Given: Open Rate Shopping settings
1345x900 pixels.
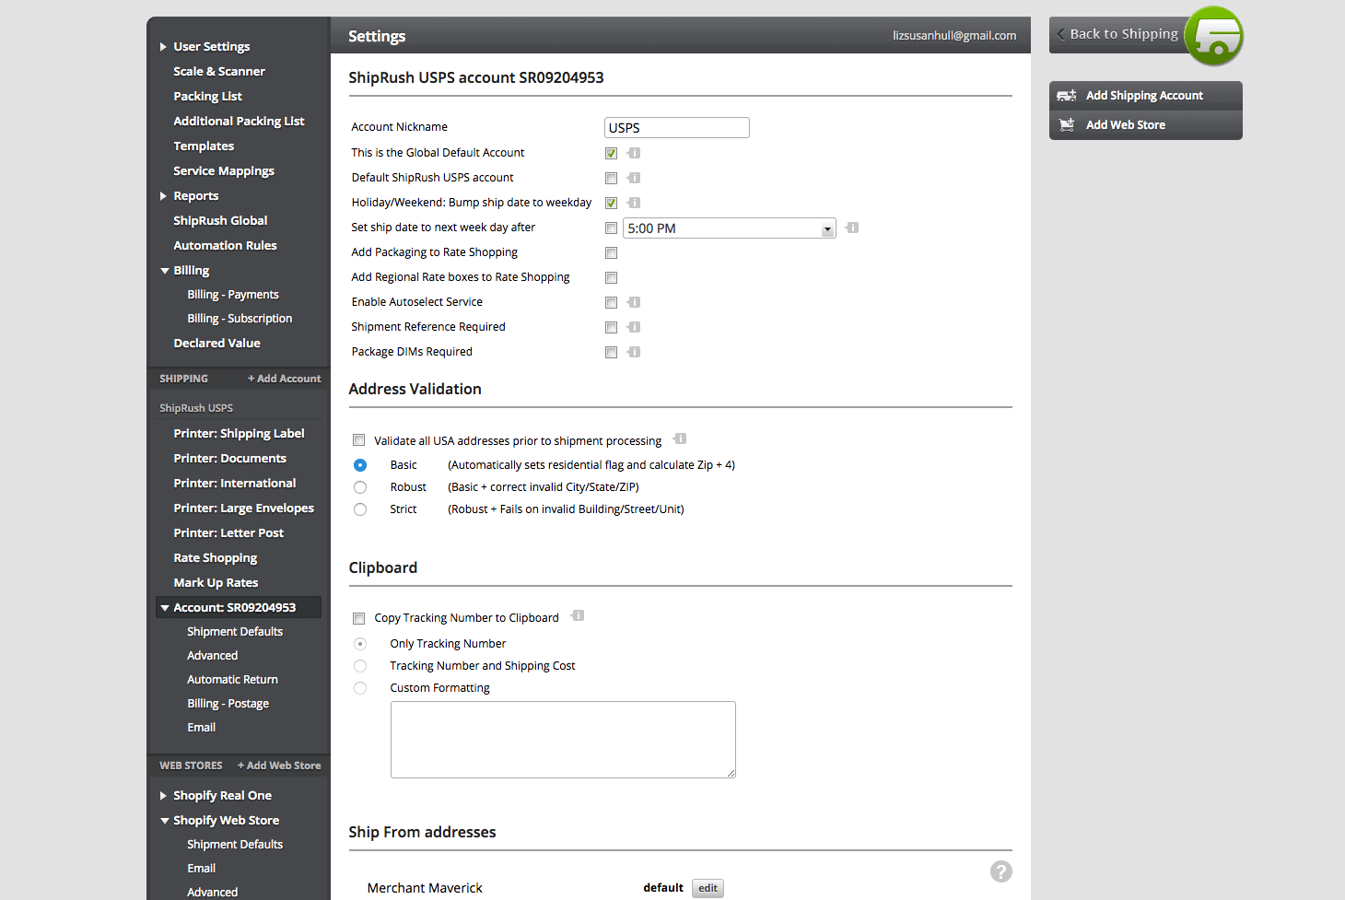Looking at the screenshot, I should tap(216, 558).
